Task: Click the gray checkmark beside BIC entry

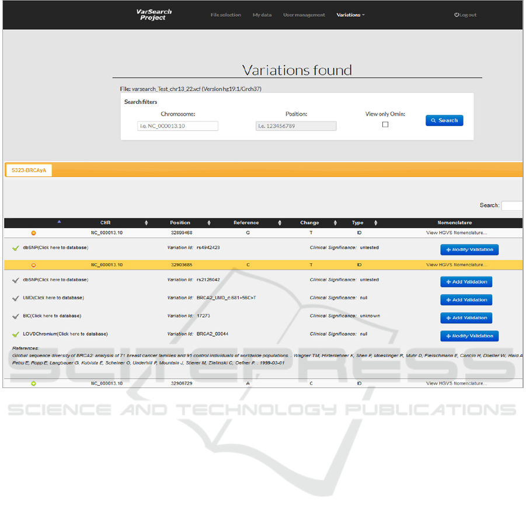Action: click(16, 316)
